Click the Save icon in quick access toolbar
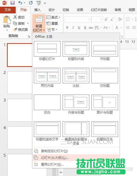Image resolution: width=137 pixels, height=176 pixels. pyautogui.click(x=12, y=3)
